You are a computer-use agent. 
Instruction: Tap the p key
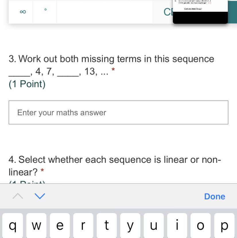pyautogui.click(x=224, y=226)
